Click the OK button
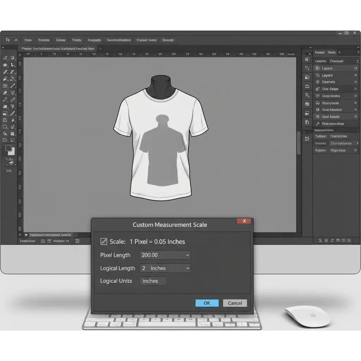The image size is (361, 361). (x=207, y=303)
